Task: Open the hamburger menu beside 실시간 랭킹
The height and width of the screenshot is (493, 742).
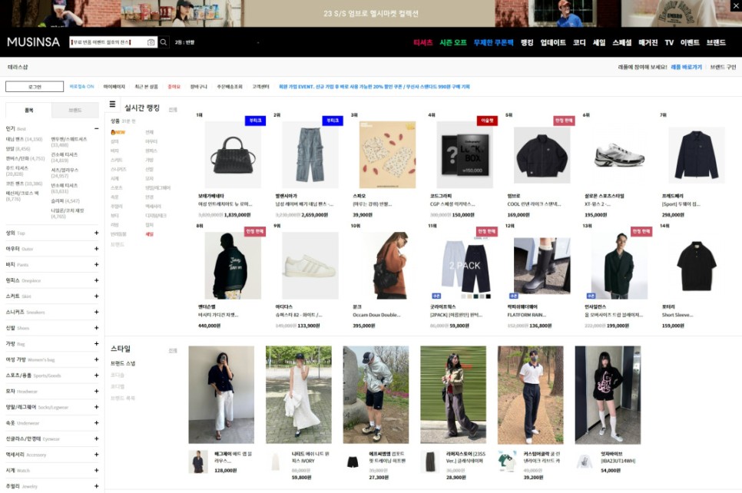Action: click(113, 104)
